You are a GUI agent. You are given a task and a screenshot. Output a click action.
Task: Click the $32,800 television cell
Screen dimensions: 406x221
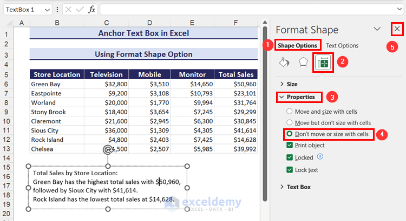tap(107, 84)
